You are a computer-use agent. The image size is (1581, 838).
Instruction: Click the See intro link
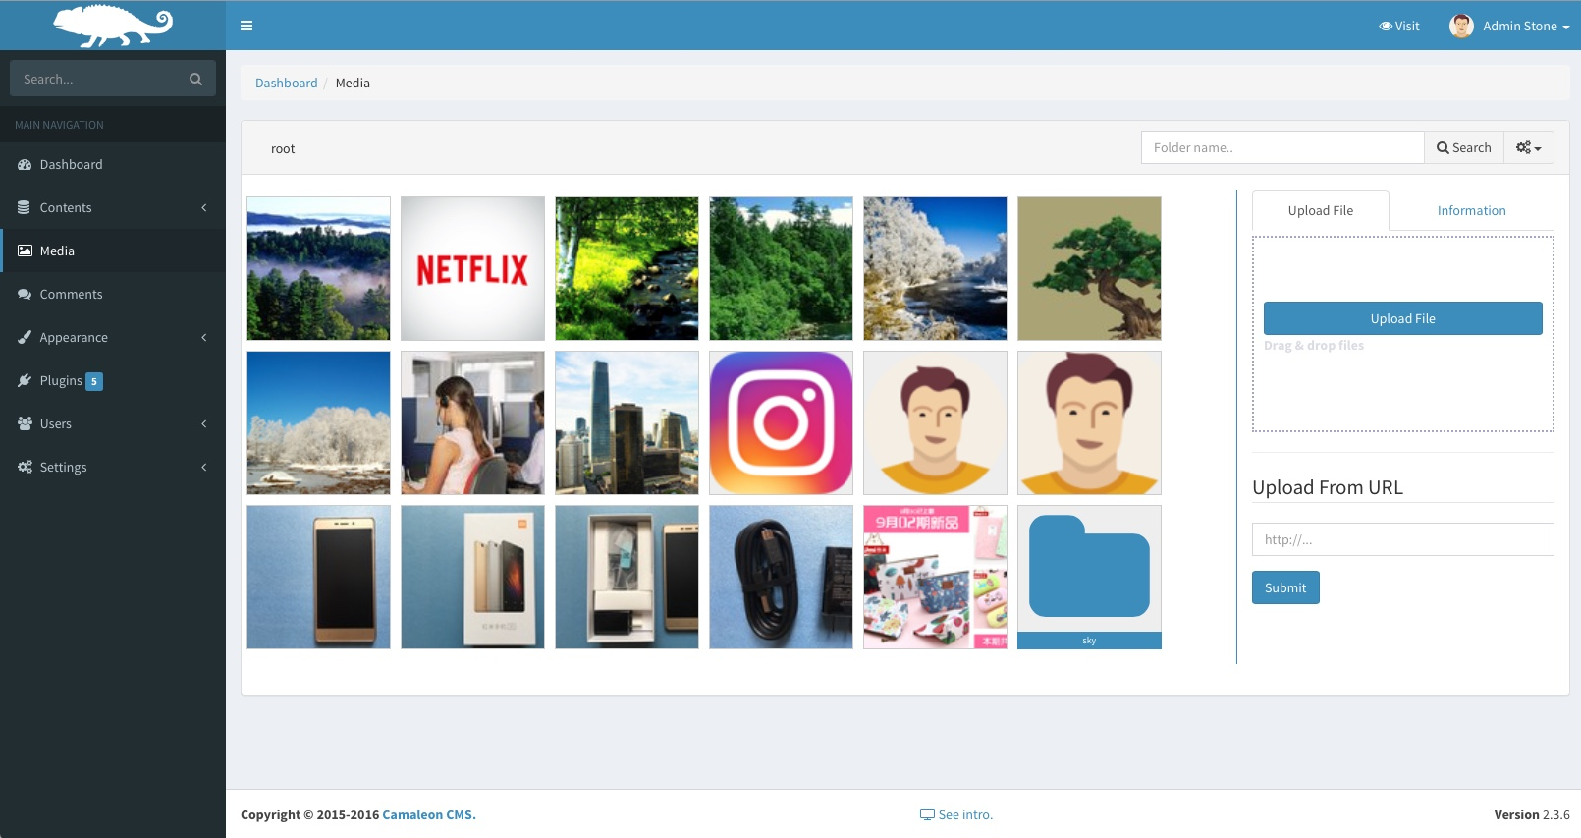pyautogui.click(x=956, y=814)
